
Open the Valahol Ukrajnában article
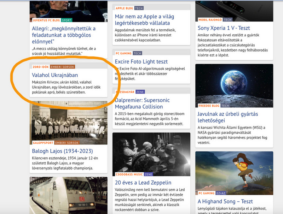point(55,75)
